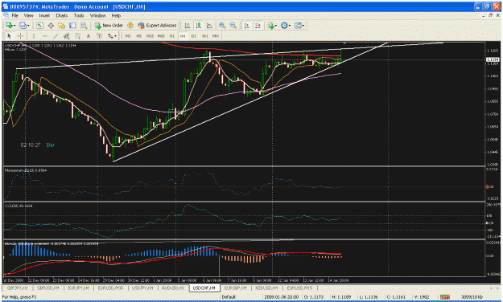The height and width of the screenshot is (302, 503).
Task: Click the Templates icon
Action: tap(299, 25)
